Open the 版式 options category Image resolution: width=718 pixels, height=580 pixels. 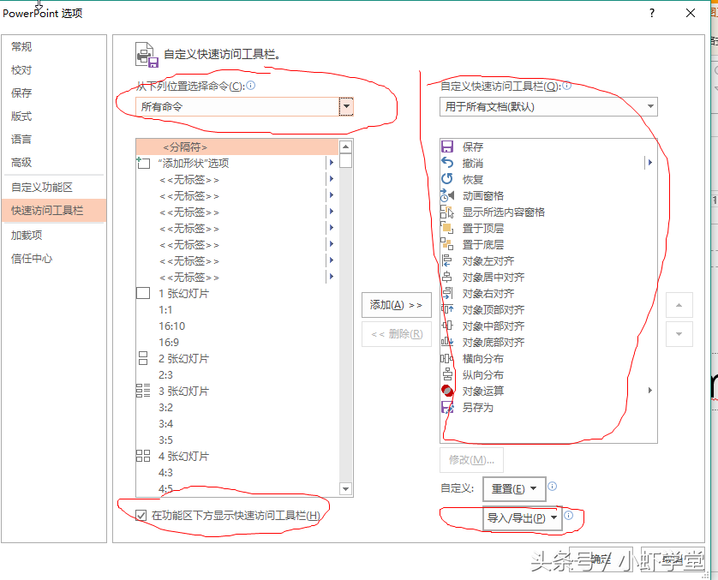click(x=54, y=117)
